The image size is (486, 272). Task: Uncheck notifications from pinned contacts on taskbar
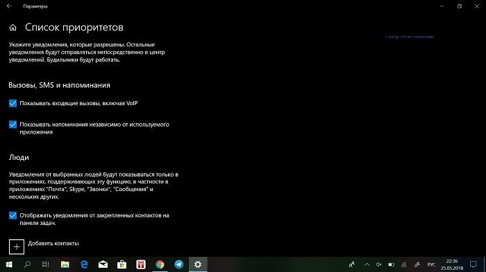(12, 215)
